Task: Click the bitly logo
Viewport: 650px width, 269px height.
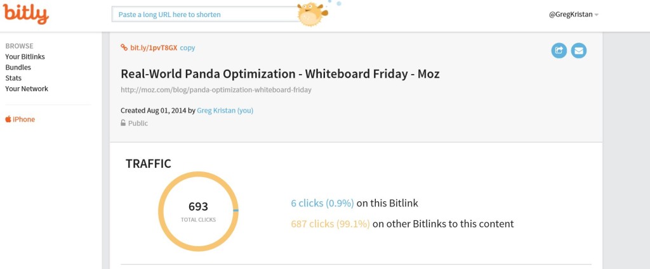Action: click(x=25, y=14)
